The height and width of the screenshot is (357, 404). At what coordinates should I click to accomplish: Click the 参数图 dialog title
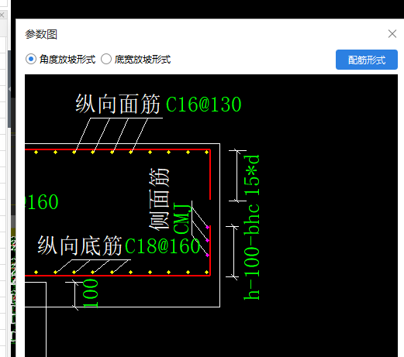[41, 34]
